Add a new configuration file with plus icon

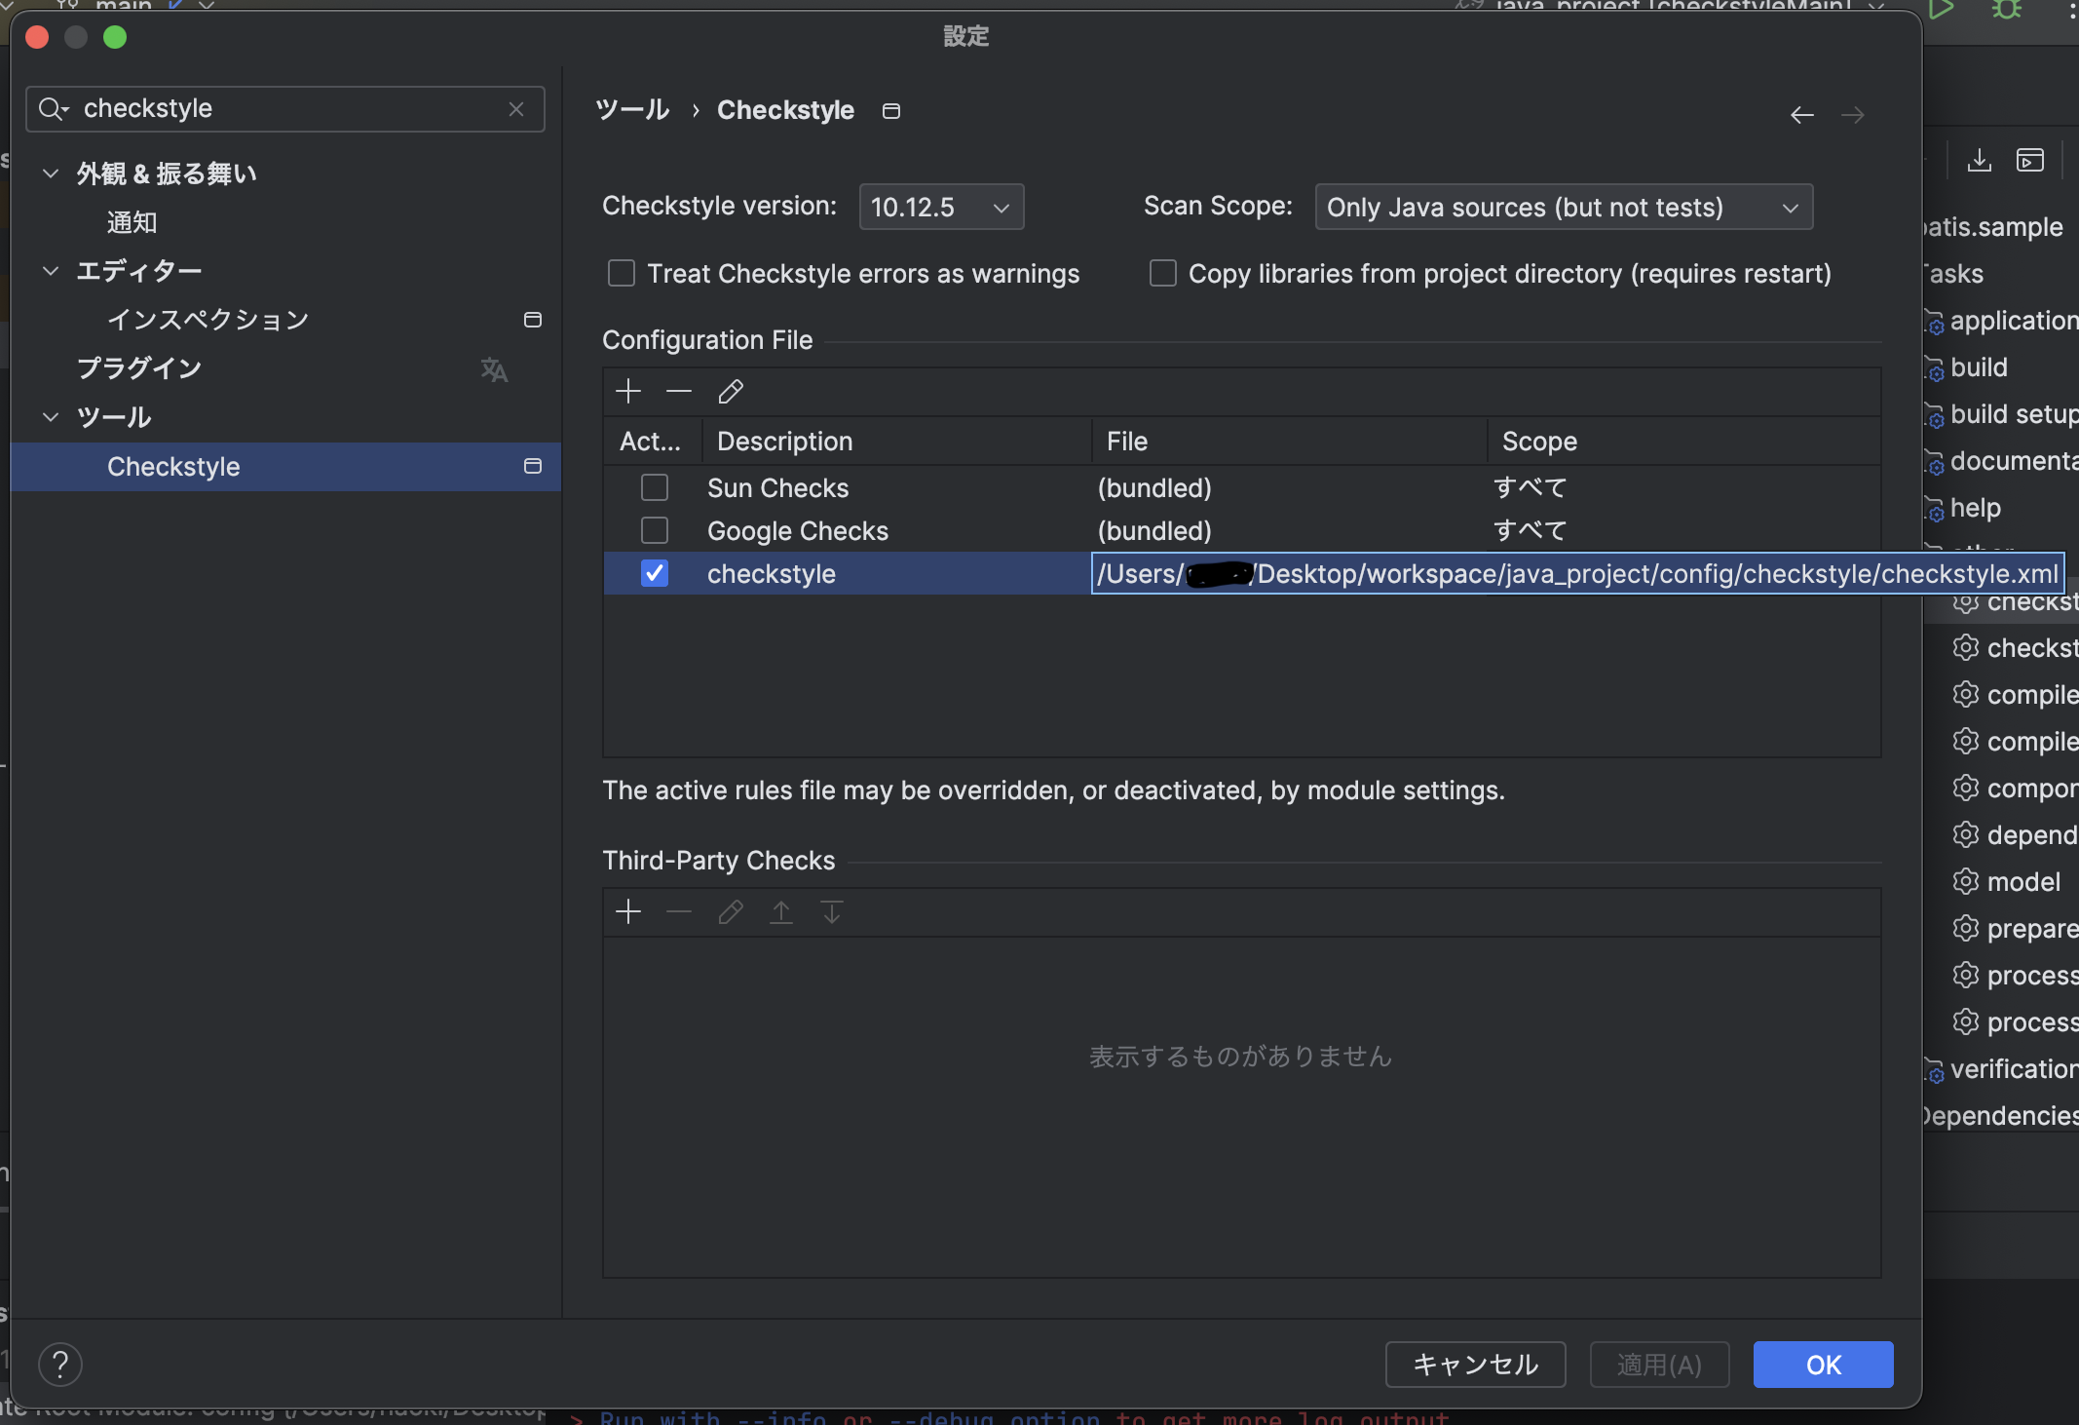pos(628,391)
